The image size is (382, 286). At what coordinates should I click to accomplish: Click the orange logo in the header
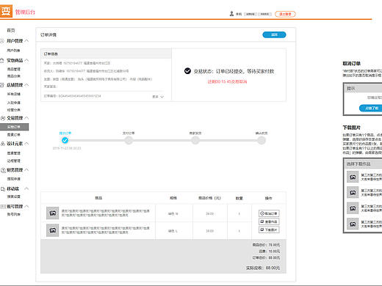click(x=6, y=11)
